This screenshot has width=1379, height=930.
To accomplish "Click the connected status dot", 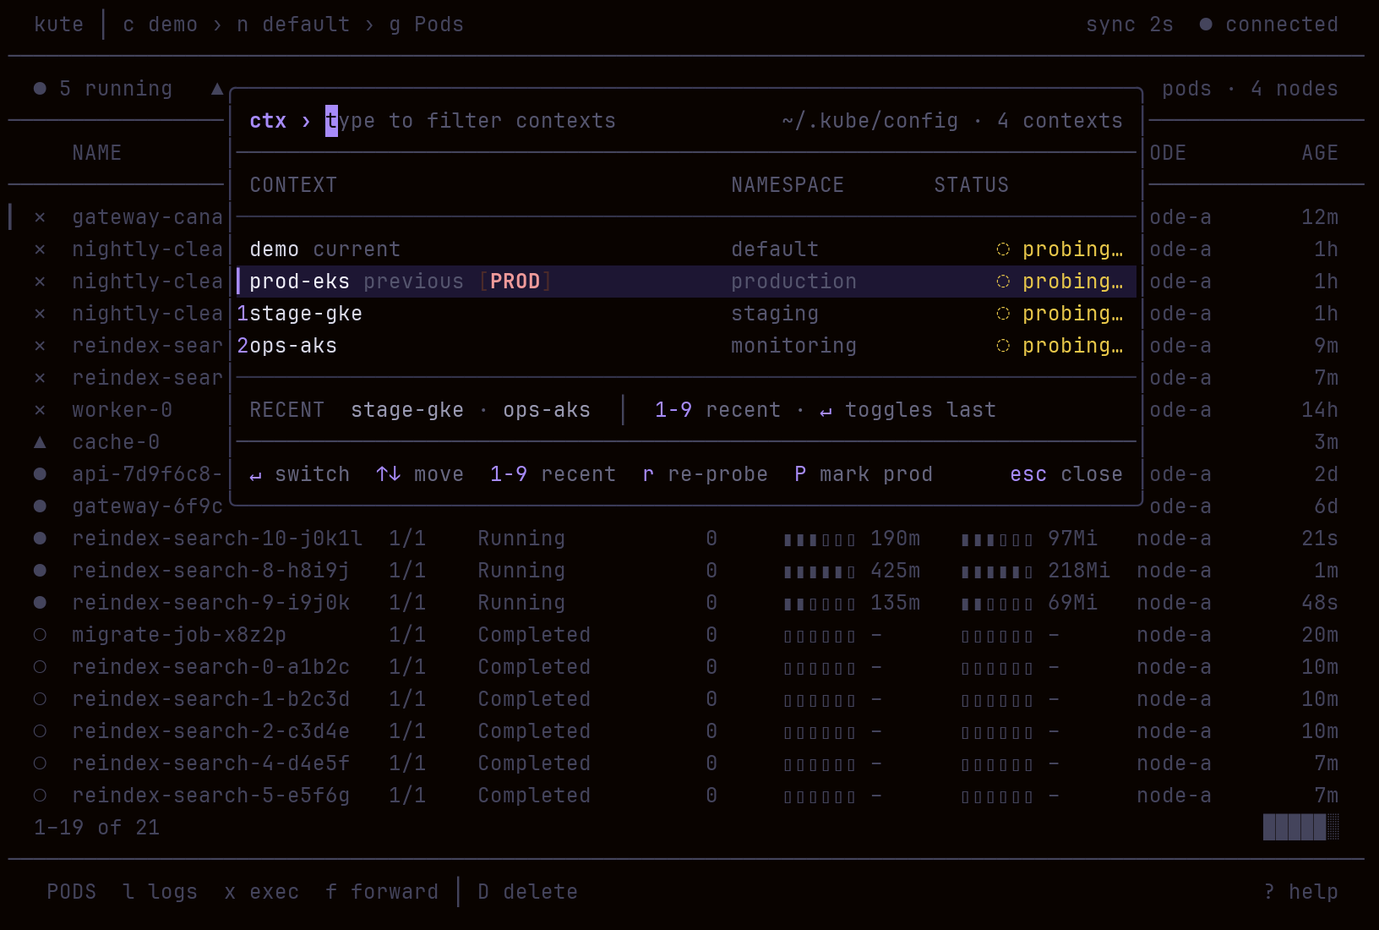I will point(1206,25).
